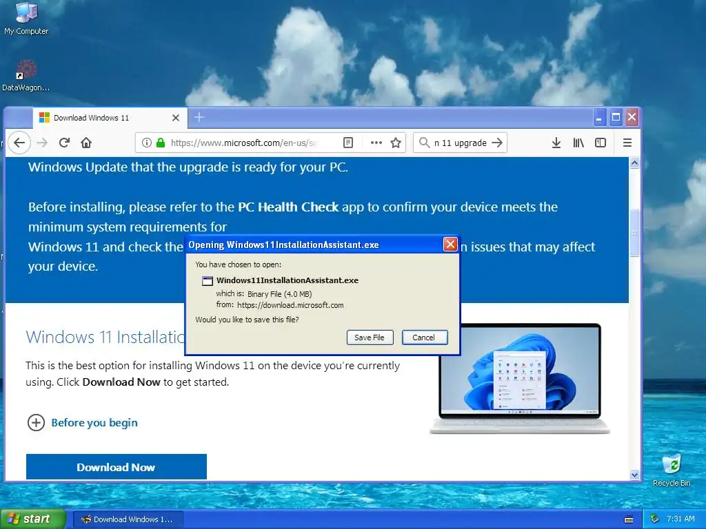Viewport: 706px width, 529px height.
Task: Submit search with the arrow button
Action: point(497,143)
